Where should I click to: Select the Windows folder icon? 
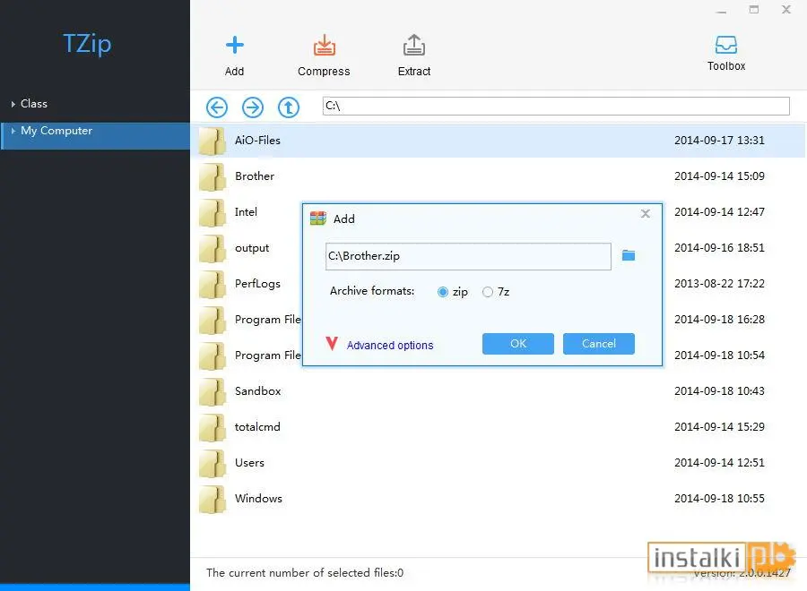[x=212, y=500]
